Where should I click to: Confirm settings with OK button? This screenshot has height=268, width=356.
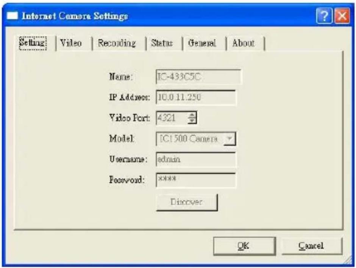coord(244,246)
